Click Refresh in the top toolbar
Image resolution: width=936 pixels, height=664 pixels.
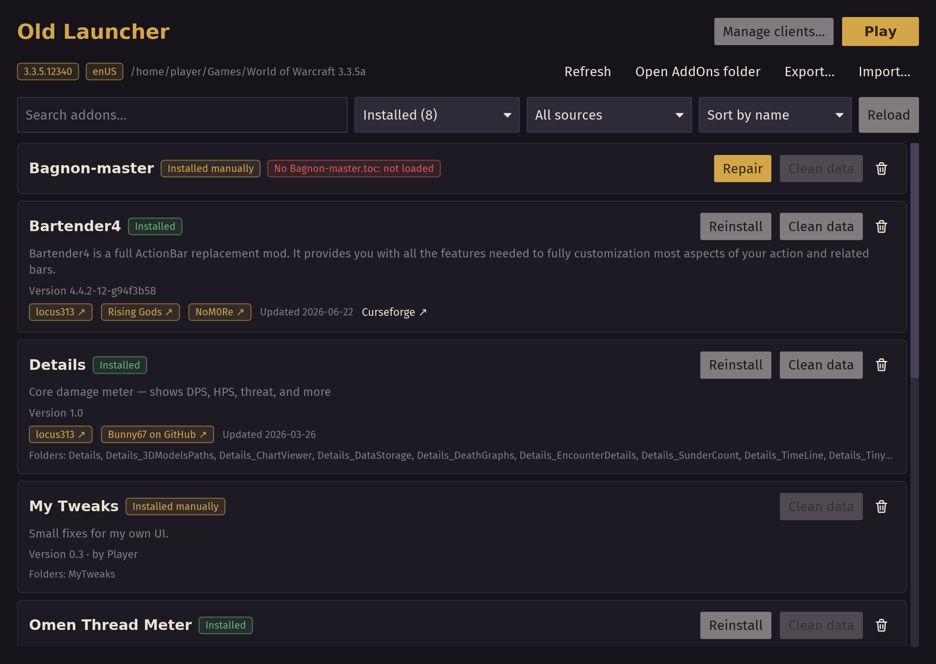point(588,72)
